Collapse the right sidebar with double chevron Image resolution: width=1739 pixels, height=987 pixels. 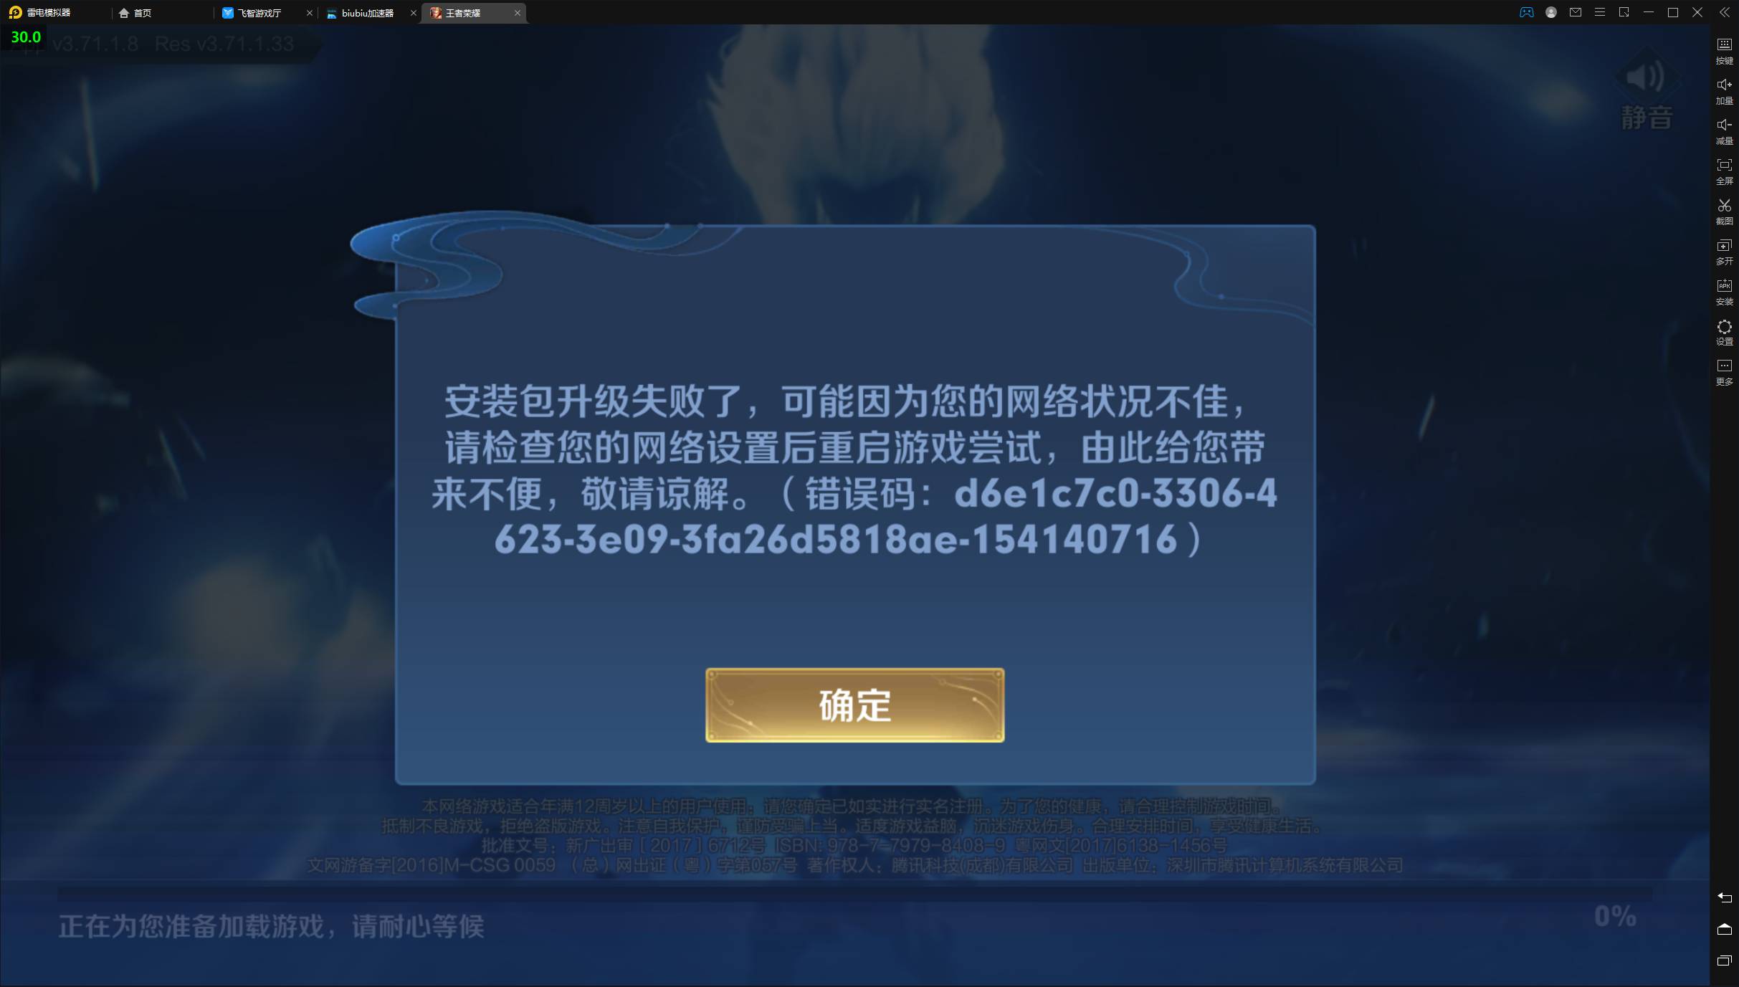click(1724, 12)
